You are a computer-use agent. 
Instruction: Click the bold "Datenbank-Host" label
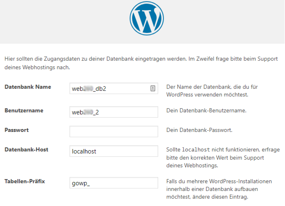(26, 150)
